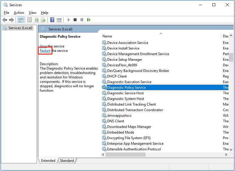
Task: Click the Export List toolbar icon
Action: tap(43, 20)
